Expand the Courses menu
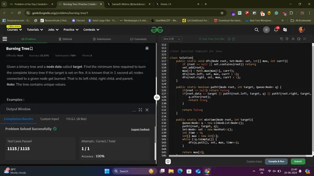Image resolution: width=314 pixels, height=176 pixels. point(14,30)
